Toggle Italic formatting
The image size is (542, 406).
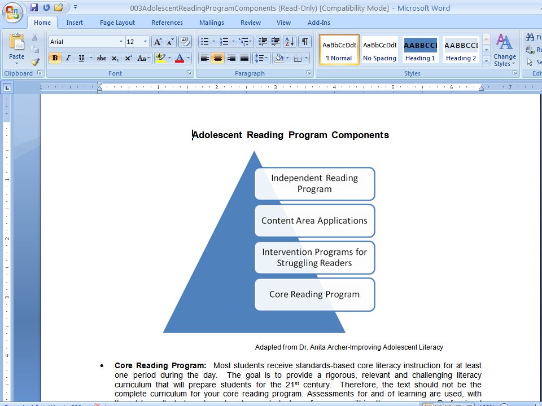pos(68,58)
